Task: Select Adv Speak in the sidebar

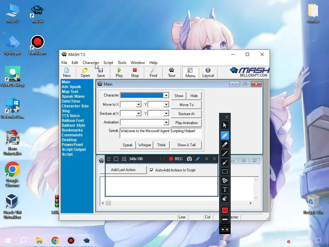Action: (71, 87)
